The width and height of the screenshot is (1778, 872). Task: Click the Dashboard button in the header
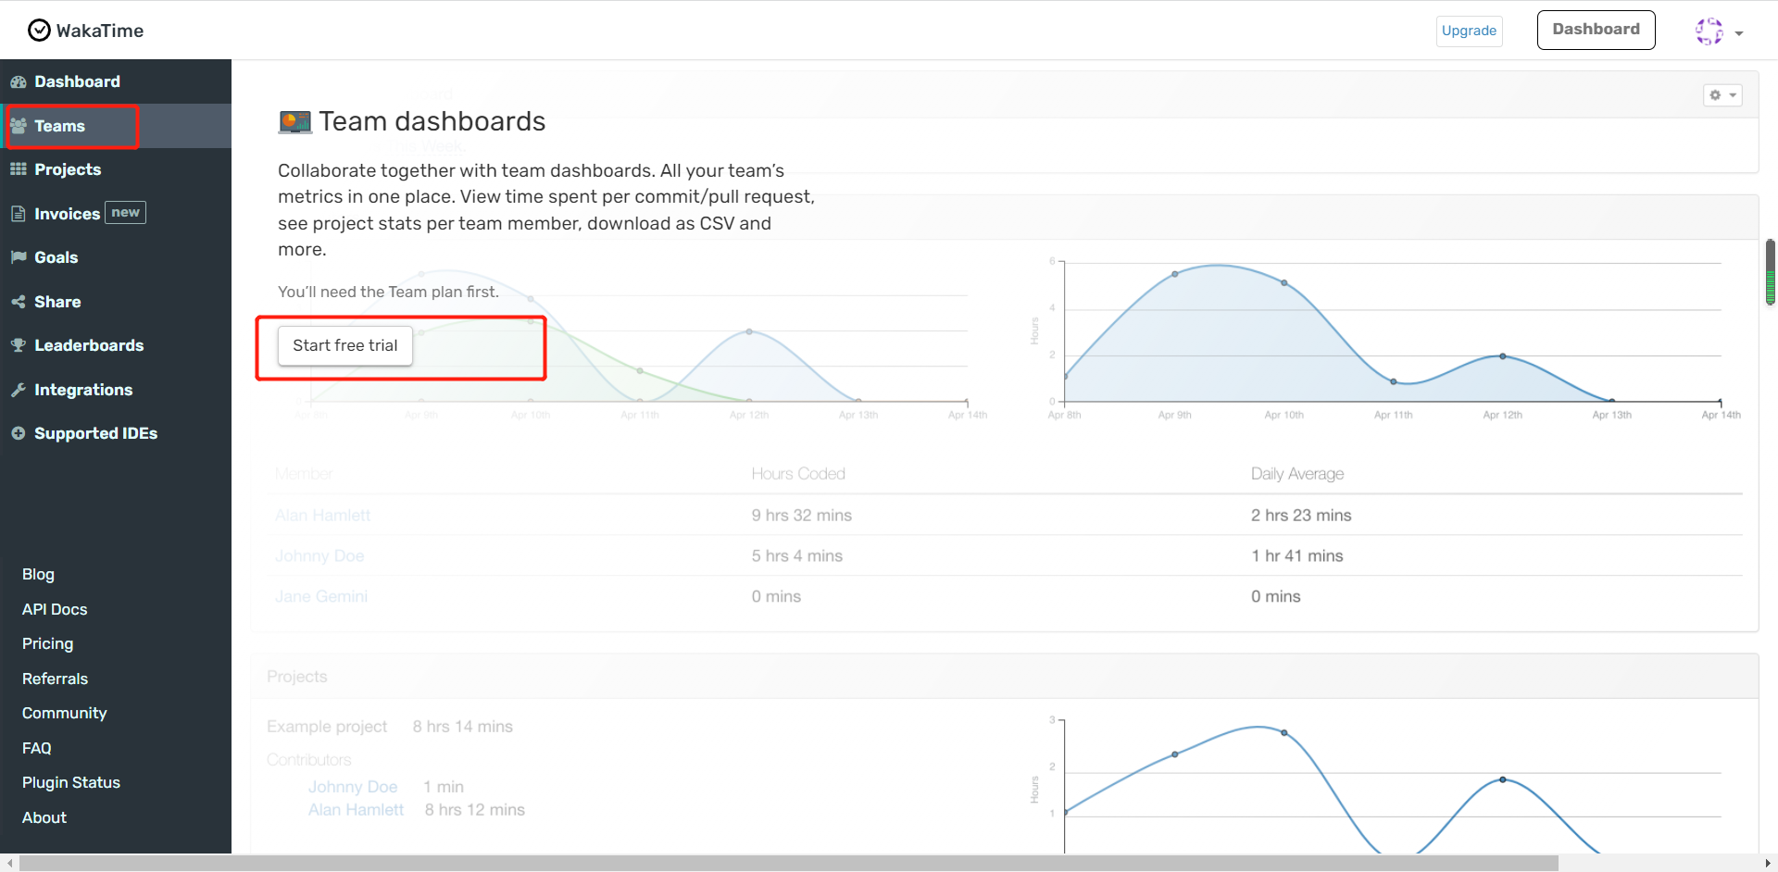(1596, 30)
